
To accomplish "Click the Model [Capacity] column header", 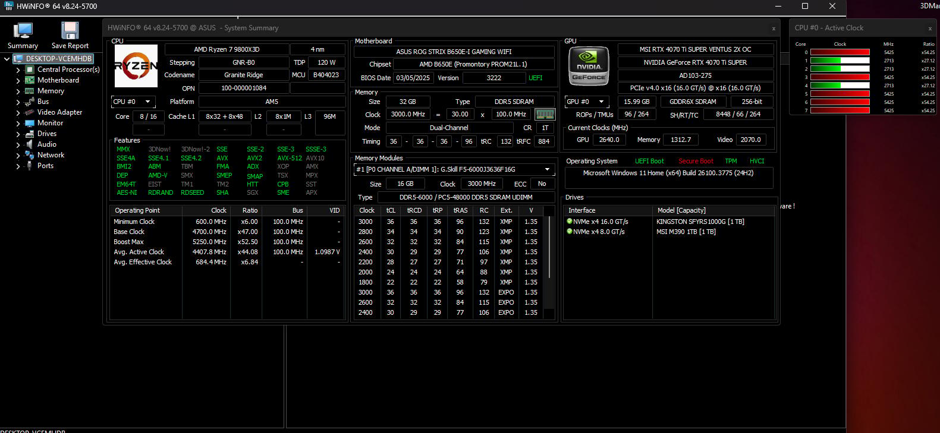I will tap(713, 210).
